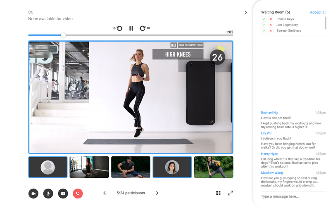Go to previous participants page
The image size is (333, 208).
tap(105, 193)
